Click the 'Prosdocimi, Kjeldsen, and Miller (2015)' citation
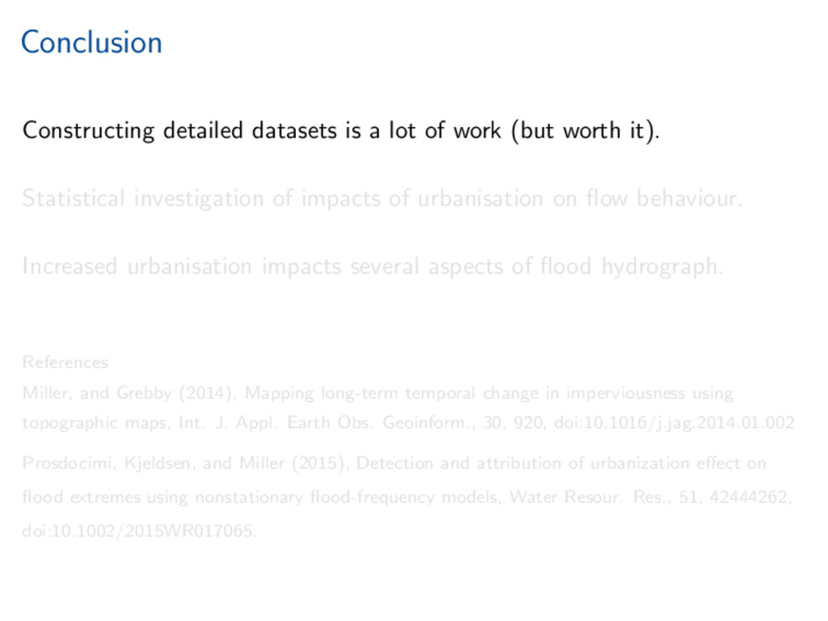Viewport: 828px width, 621px height. coord(186,463)
